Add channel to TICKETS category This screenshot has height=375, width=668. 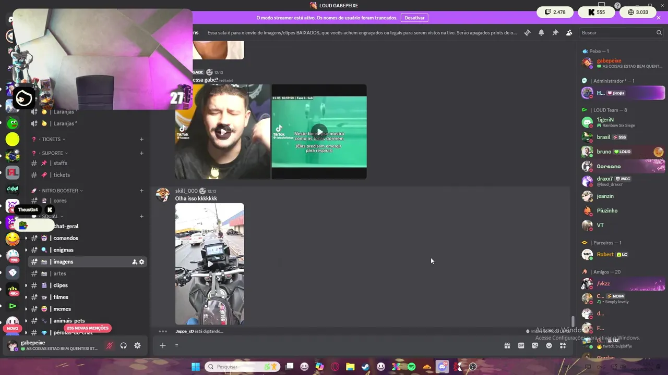point(141,139)
